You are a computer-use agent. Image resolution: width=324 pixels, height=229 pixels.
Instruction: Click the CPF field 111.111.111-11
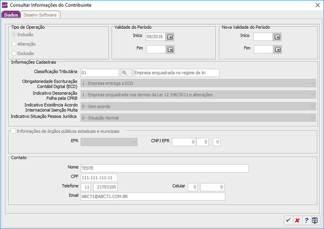99,178
